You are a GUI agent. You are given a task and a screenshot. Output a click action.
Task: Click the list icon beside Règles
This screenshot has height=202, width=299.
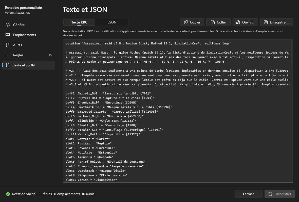8,55
